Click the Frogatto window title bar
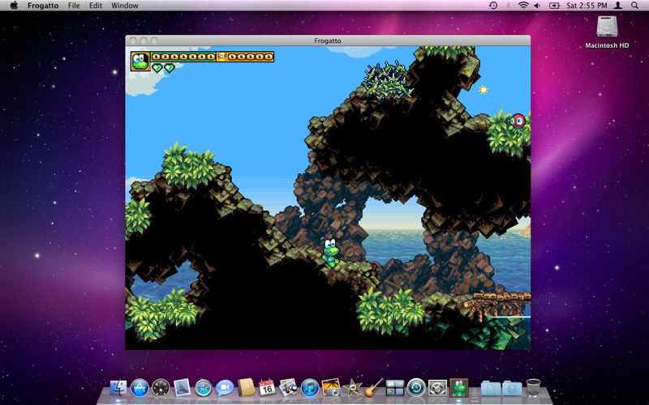The image size is (649, 405). click(x=328, y=40)
